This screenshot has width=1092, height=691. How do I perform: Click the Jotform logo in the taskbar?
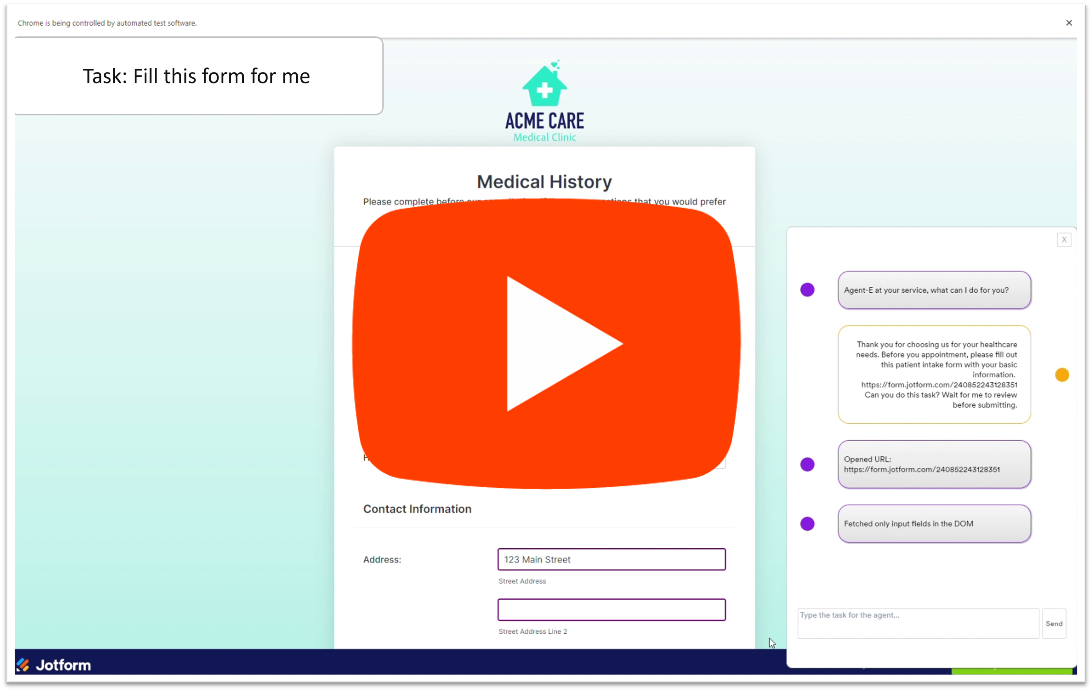[x=53, y=665]
